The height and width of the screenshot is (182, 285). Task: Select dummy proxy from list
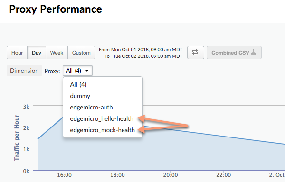[80, 96]
